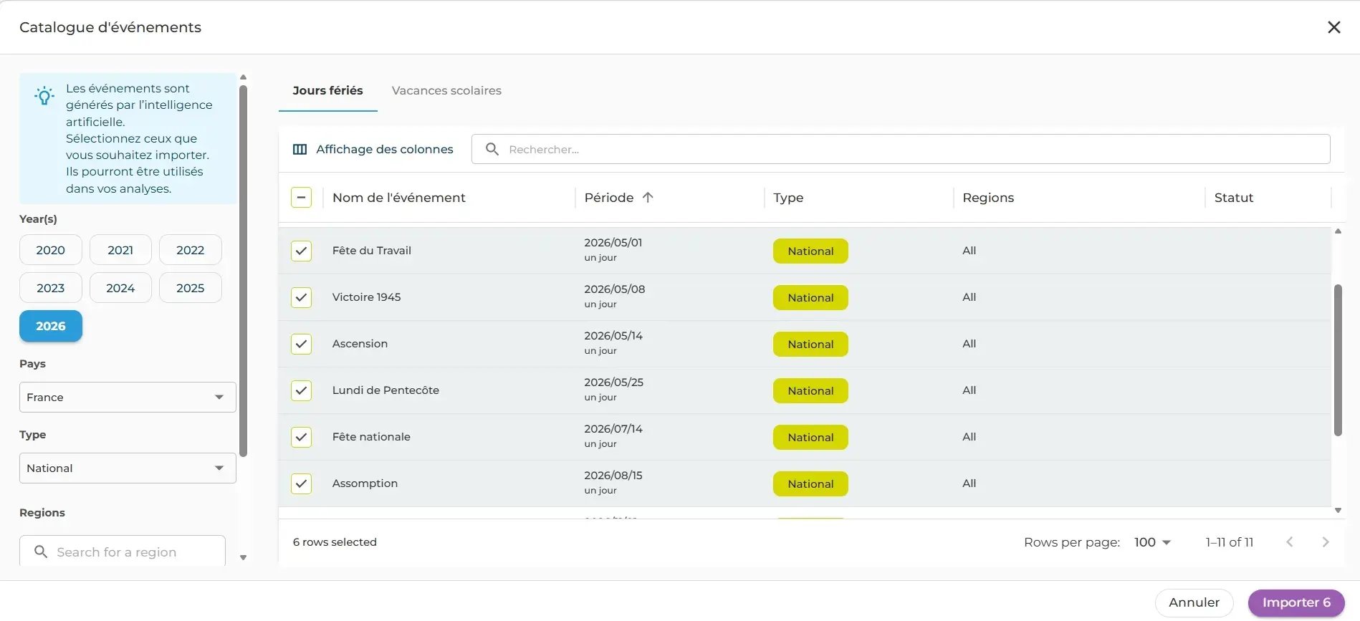Switch to the Vacances scolaires tab
1360x621 pixels.
pyautogui.click(x=446, y=91)
